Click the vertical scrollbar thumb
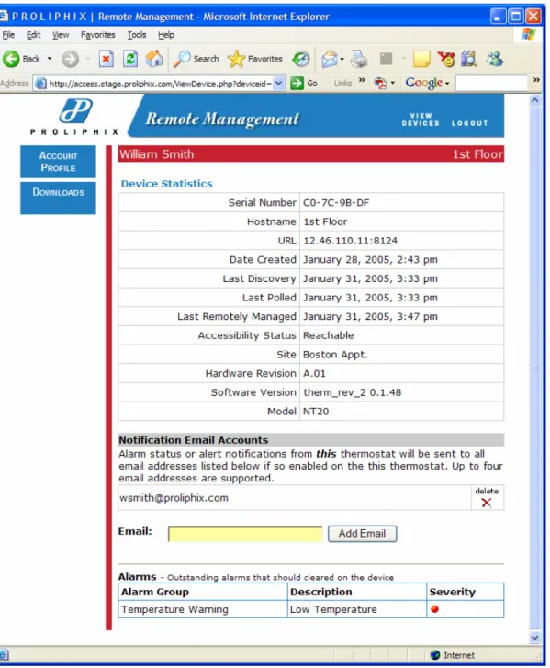 (535, 368)
